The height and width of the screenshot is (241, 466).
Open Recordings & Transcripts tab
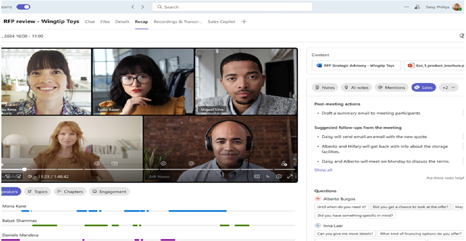coord(178,22)
